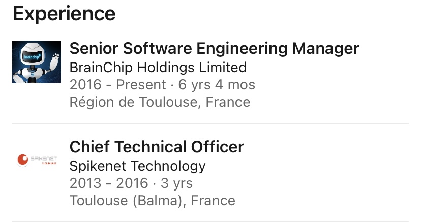Viewport: 421px width, 222px height.
Task: Click the "3 yrs" duration text
Action: [175, 183]
